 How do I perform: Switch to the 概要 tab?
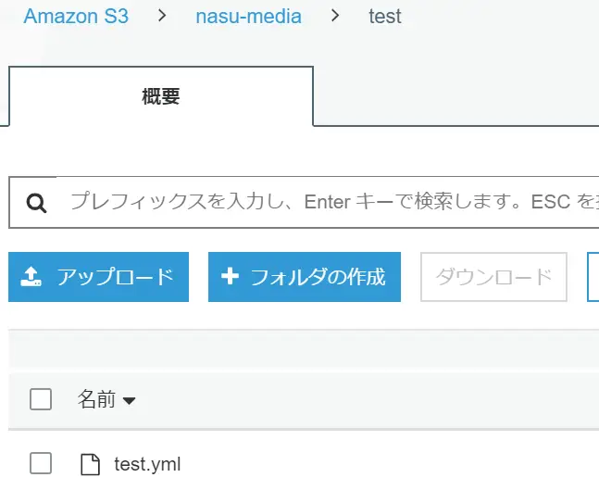161,96
